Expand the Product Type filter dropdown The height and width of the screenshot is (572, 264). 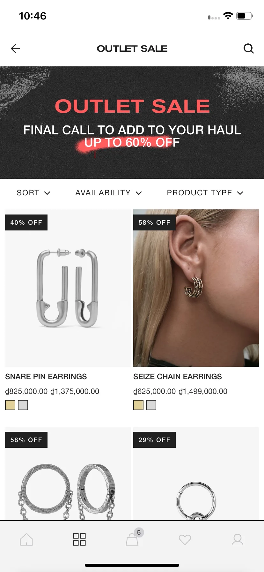(205, 193)
